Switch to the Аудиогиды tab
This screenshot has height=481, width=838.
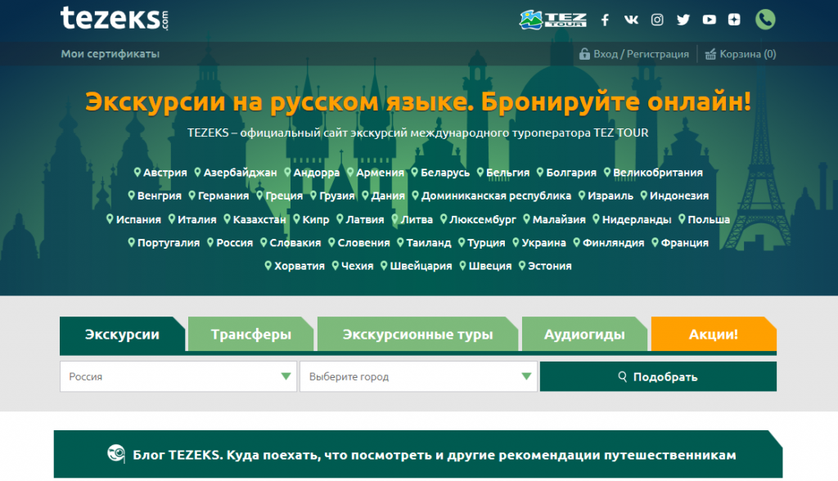tap(584, 335)
